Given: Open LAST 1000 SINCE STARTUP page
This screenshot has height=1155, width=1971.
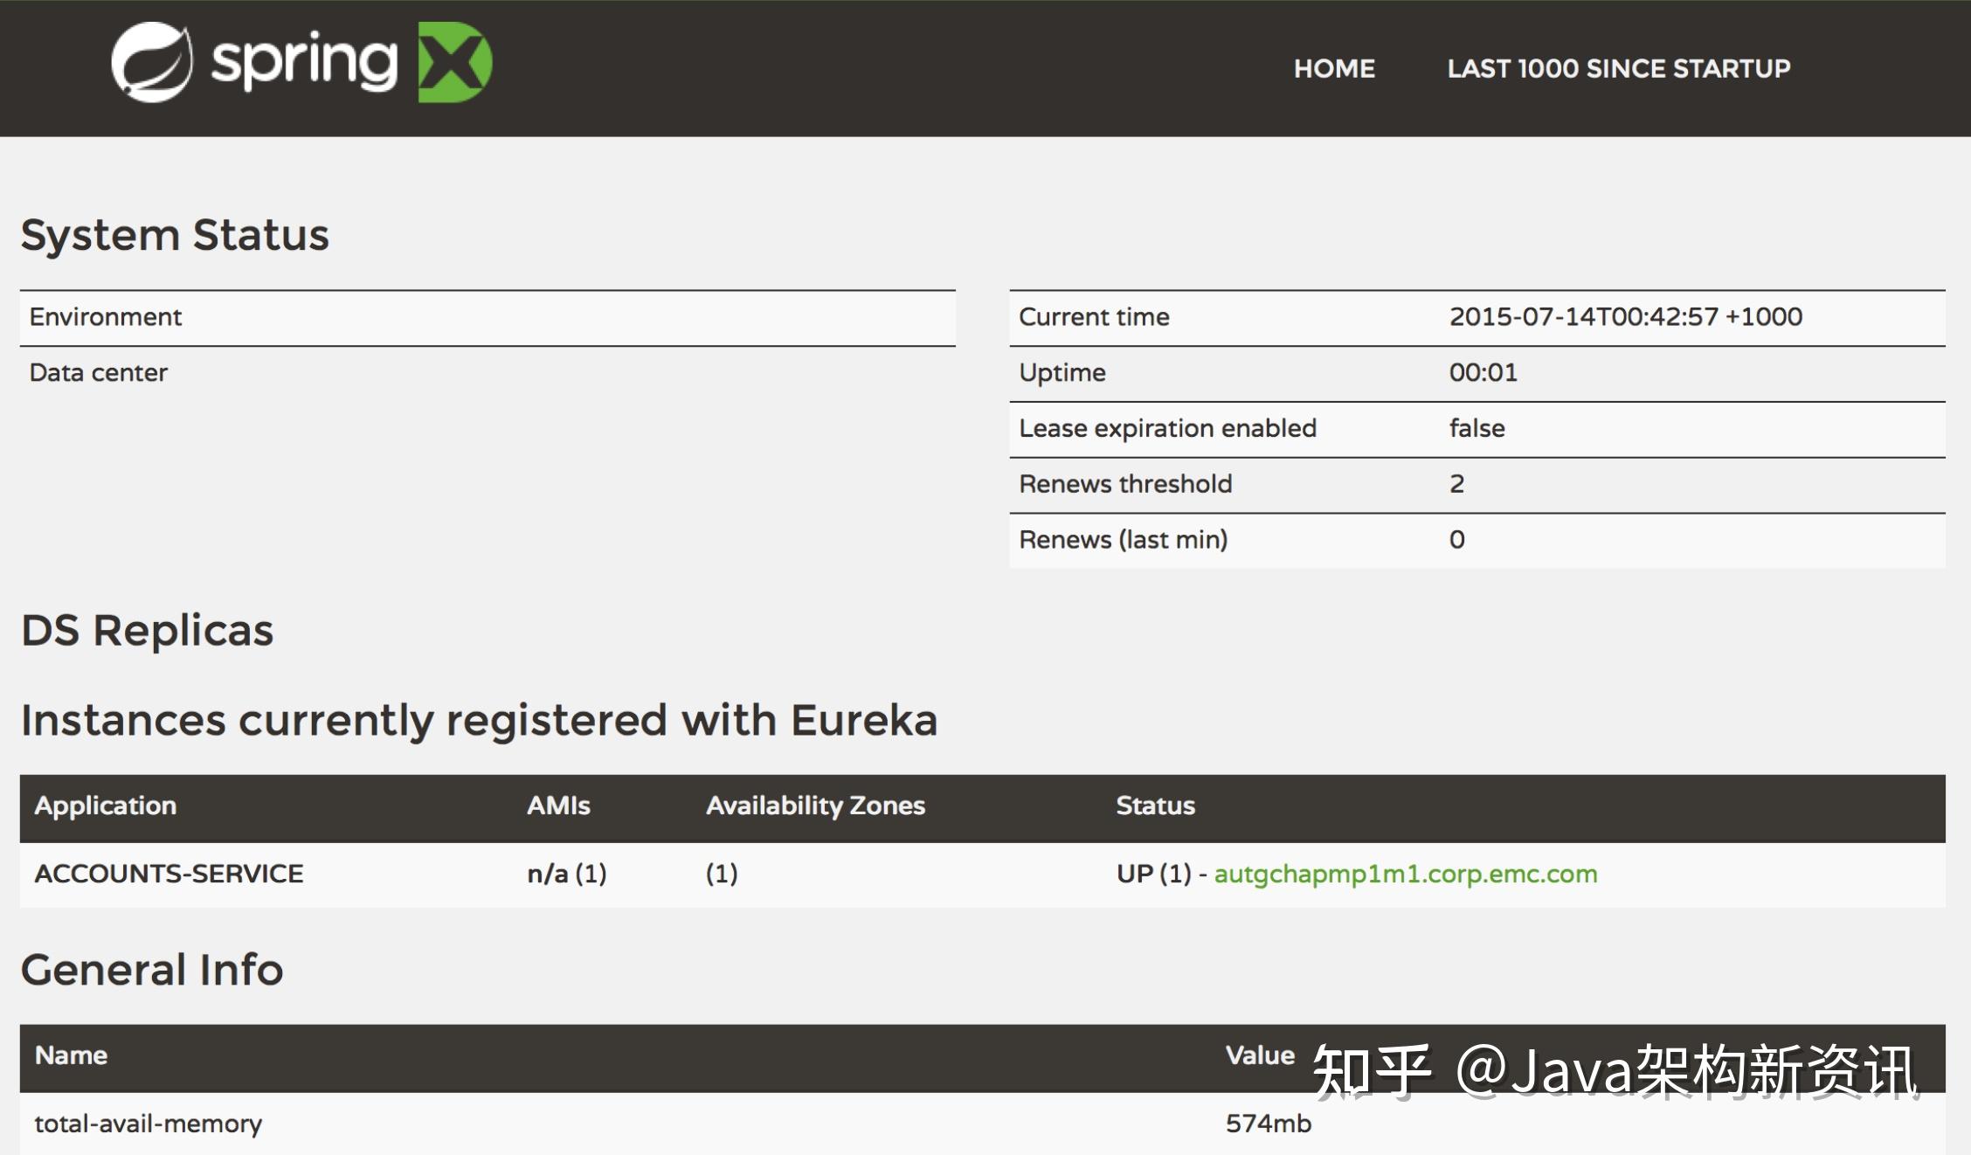Looking at the screenshot, I should tap(1618, 68).
